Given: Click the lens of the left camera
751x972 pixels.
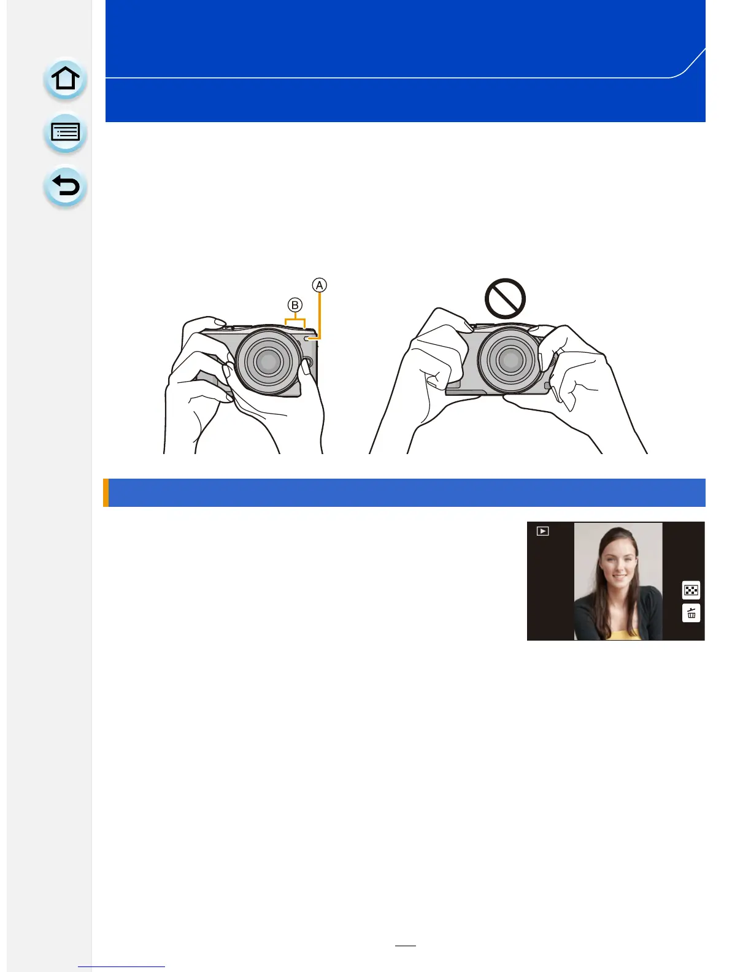Looking at the screenshot, I should [268, 361].
